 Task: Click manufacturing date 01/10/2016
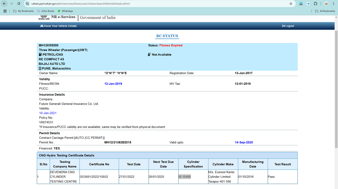click(246, 177)
